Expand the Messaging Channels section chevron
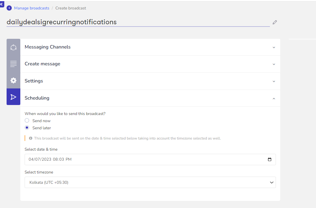The height and width of the screenshot is (208, 316). [x=274, y=47]
